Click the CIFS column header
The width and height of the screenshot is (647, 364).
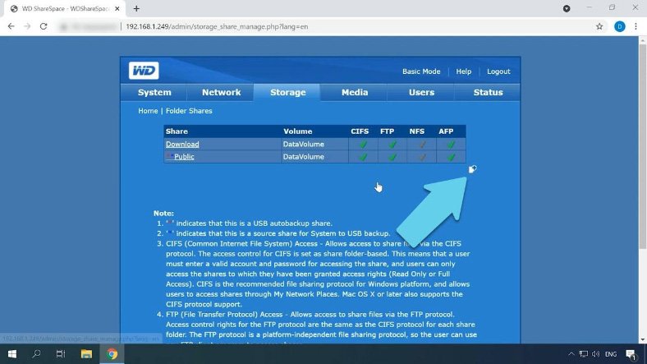(x=360, y=131)
